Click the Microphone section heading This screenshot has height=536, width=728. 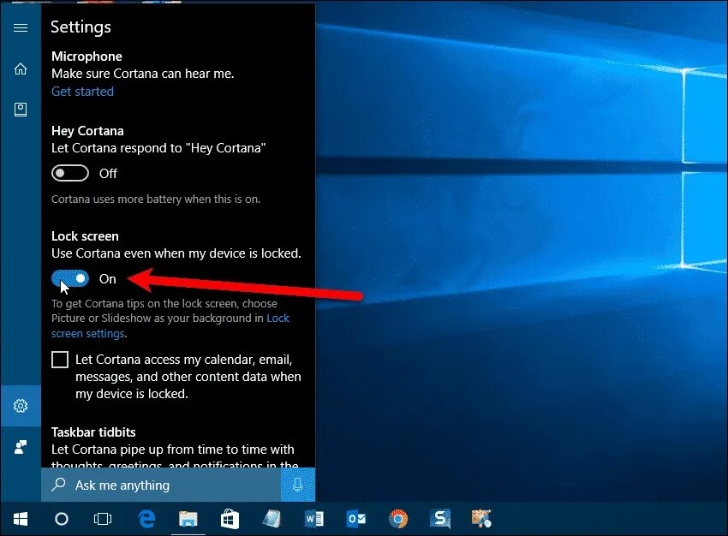click(87, 57)
